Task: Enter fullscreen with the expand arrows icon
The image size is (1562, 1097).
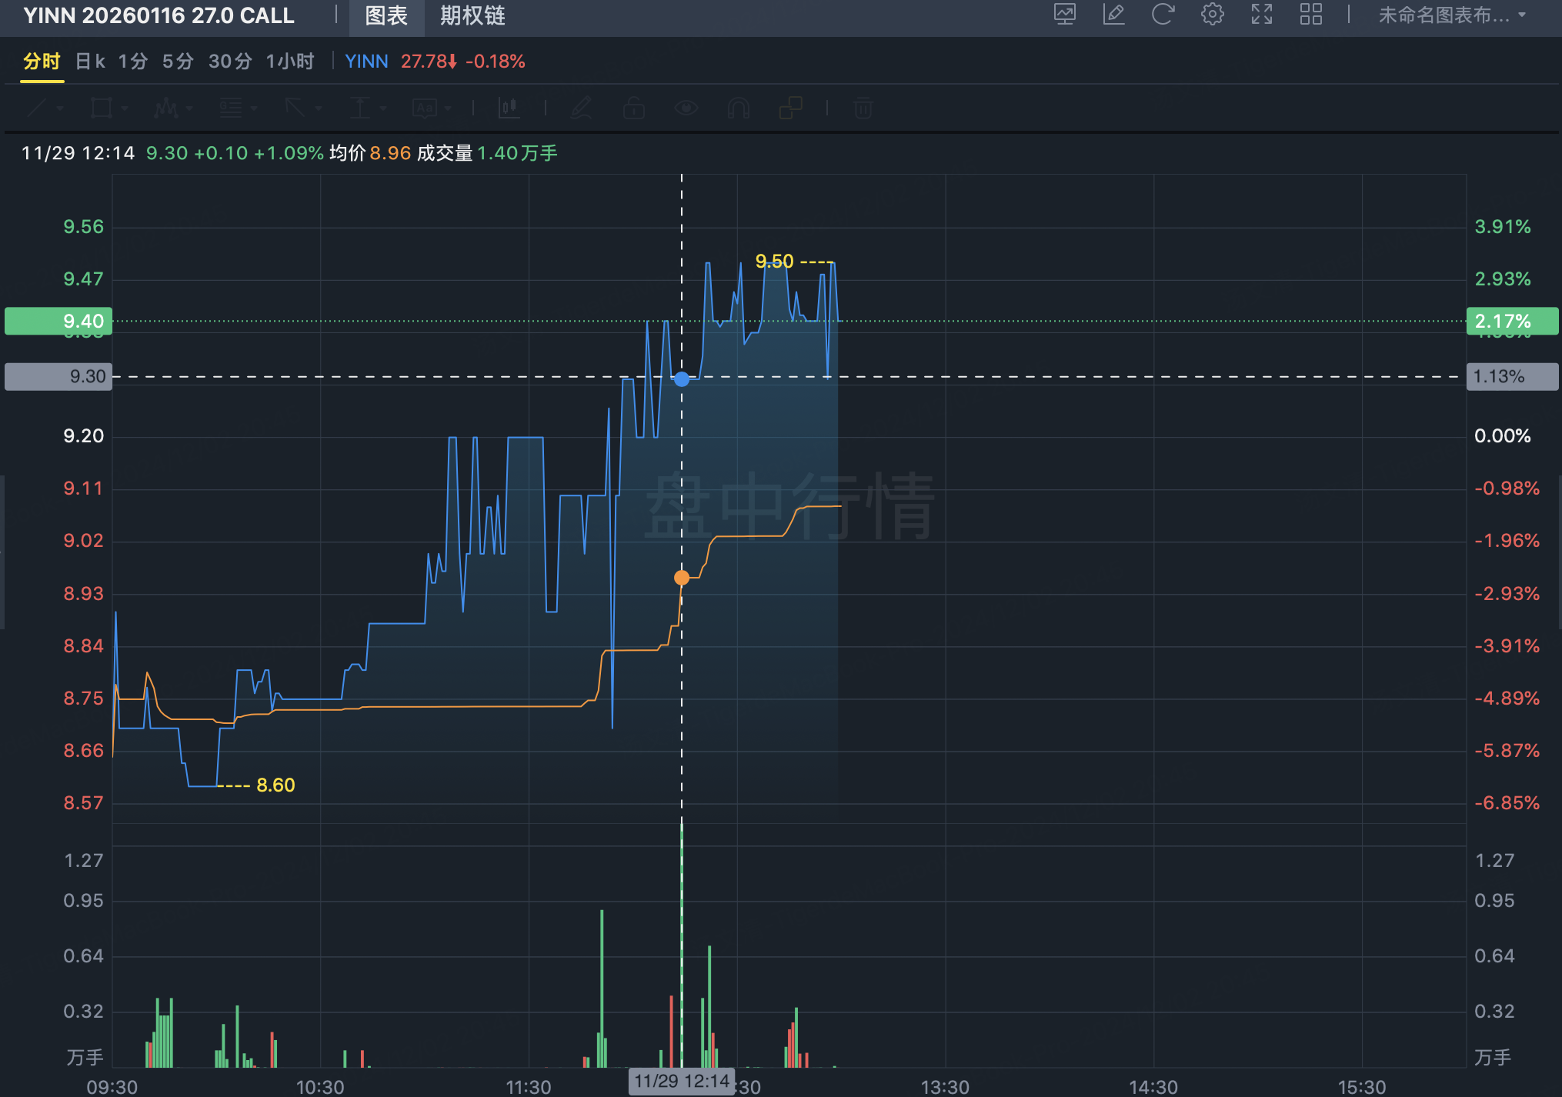Action: [1261, 15]
